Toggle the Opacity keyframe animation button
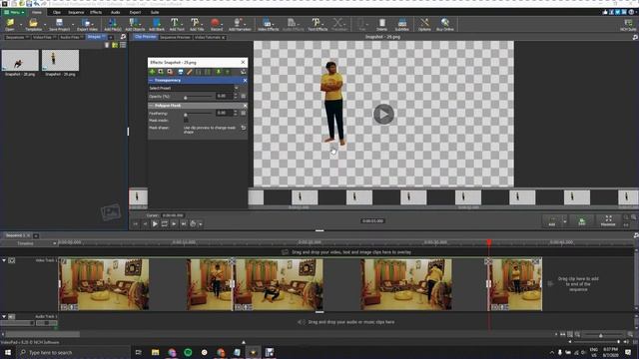The width and height of the screenshot is (639, 359). (x=244, y=97)
